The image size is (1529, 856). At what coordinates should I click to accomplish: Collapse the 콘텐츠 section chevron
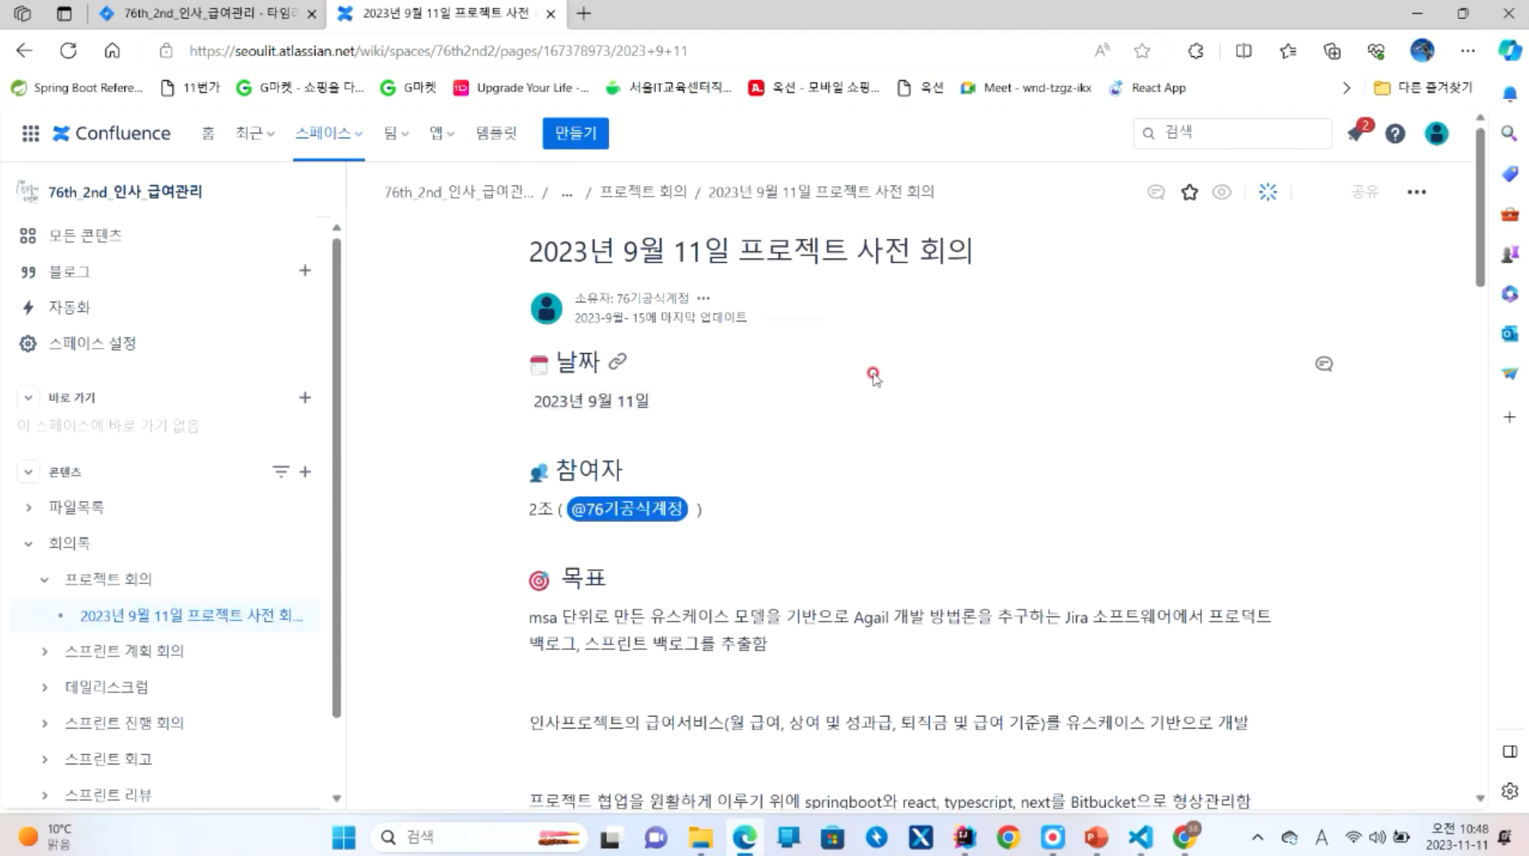(28, 471)
